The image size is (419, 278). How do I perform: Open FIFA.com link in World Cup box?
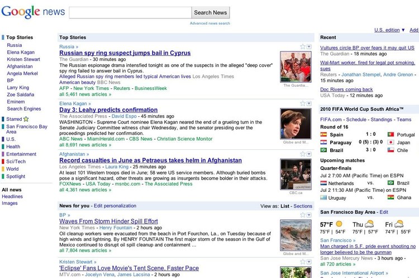tap(331, 119)
